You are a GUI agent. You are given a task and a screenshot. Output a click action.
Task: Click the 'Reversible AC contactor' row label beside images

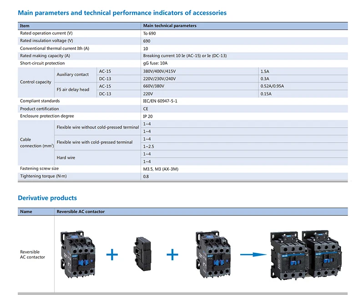(32, 254)
